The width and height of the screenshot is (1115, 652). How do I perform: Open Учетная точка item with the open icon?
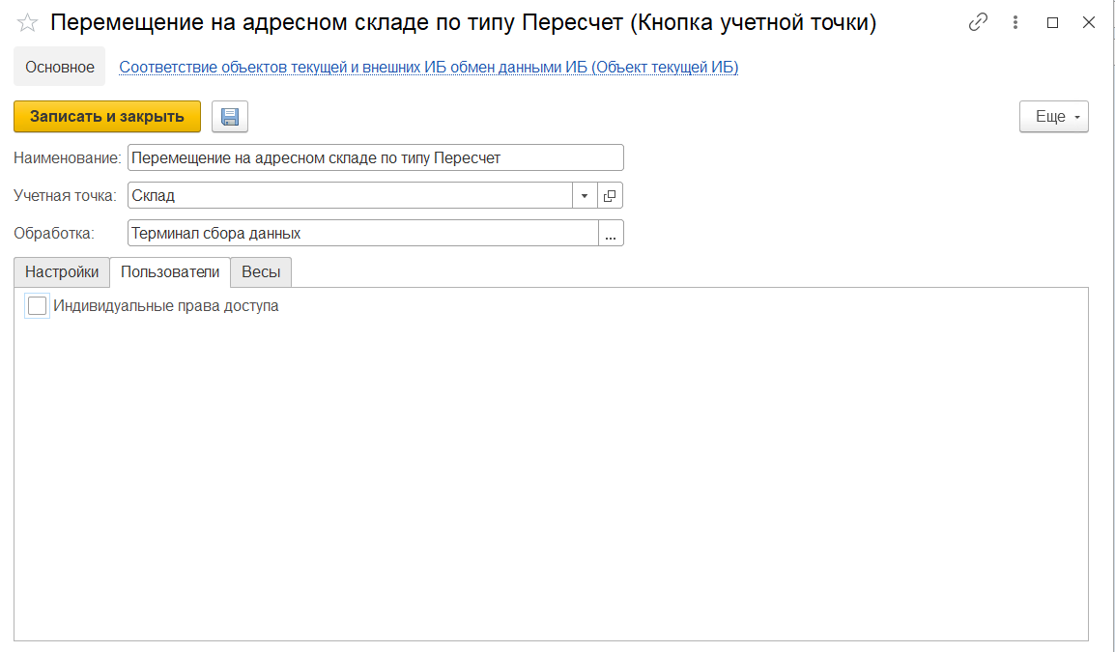coord(611,195)
